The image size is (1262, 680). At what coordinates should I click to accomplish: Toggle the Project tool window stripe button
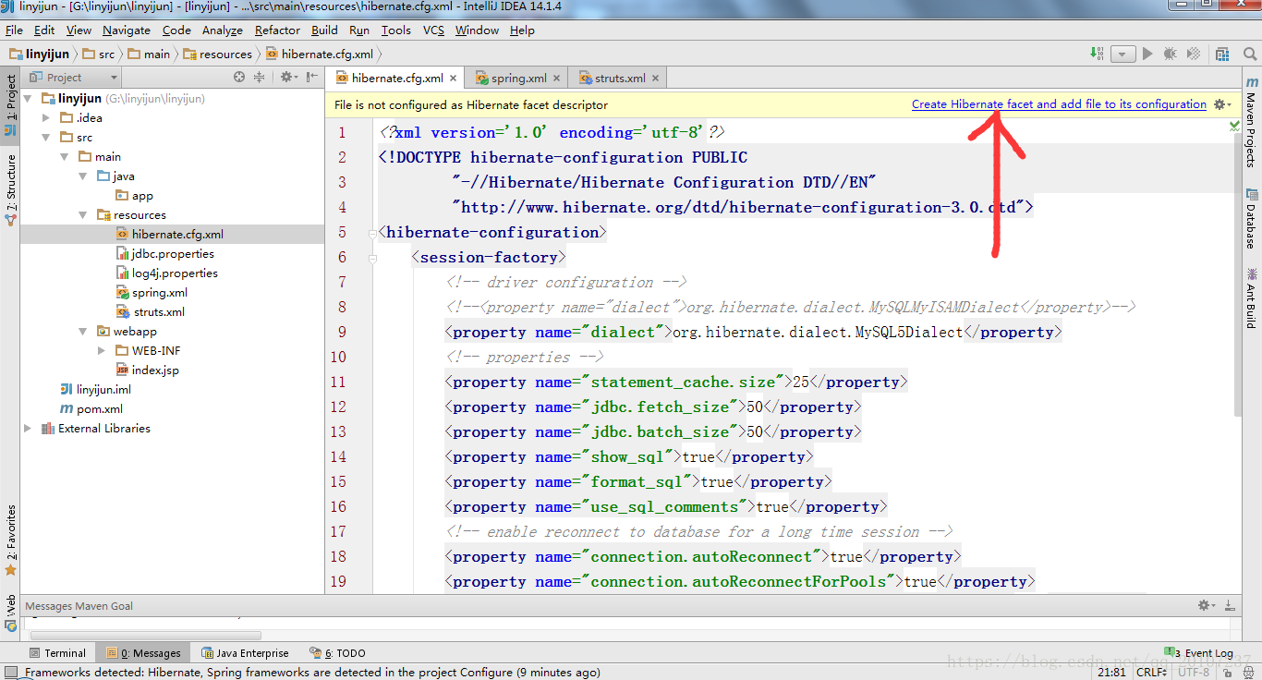point(10,107)
